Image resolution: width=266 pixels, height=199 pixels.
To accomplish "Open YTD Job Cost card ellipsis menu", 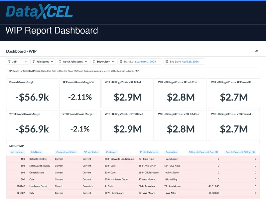I will [x=202, y=114].
